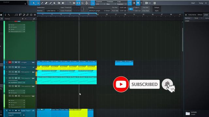The height and width of the screenshot is (117, 209).
Task: Select the Split tool
Action: (x=42, y=3)
